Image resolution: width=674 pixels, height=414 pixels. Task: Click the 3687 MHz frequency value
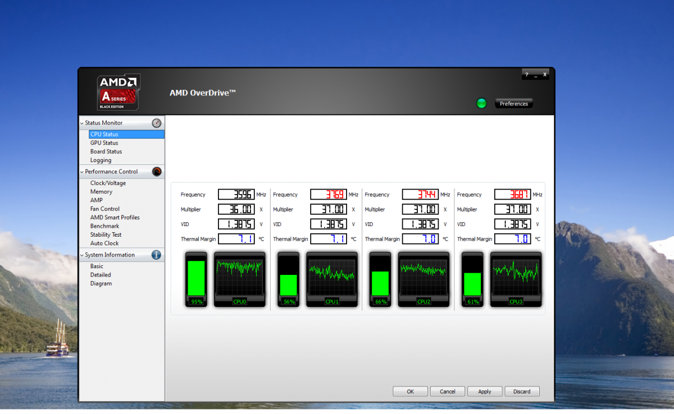tap(513, 195)
